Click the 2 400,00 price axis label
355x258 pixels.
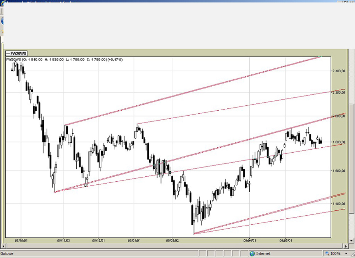[x=339, y=71]
